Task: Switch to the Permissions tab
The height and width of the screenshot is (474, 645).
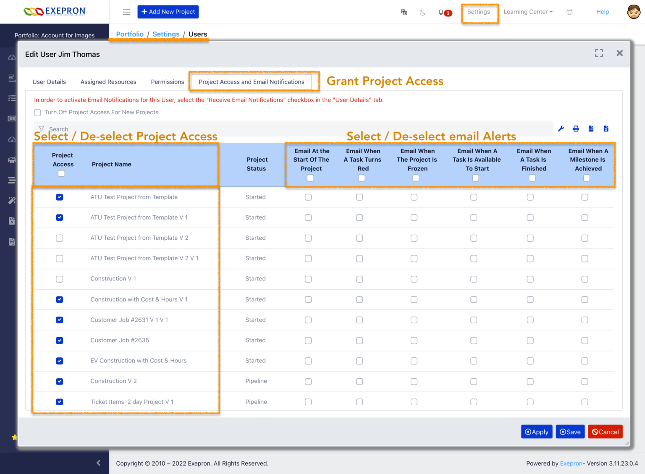Action: pyautogui.click(x=167, y=82)
